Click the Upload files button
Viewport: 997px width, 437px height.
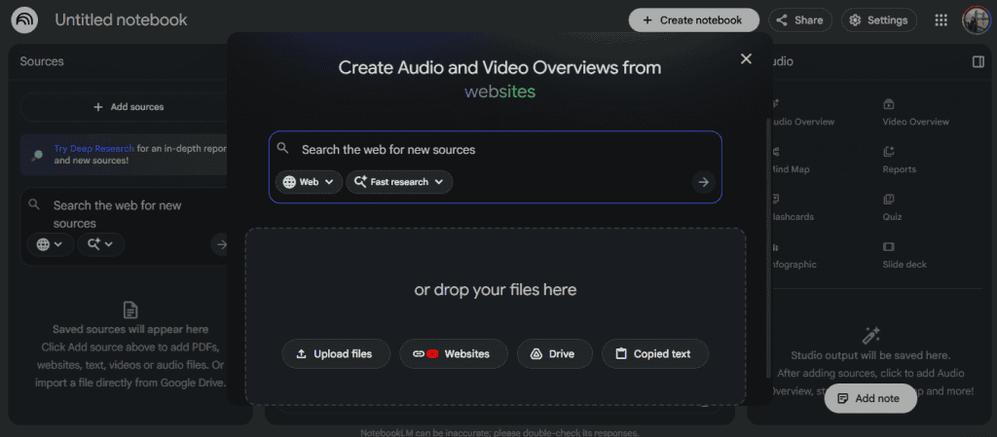pyautogui.click(x=336, y=354)
